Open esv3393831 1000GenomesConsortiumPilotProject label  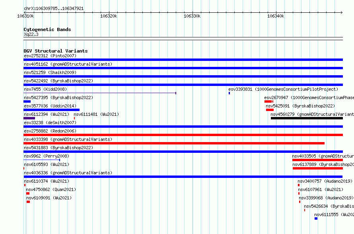tap(283, 89)
